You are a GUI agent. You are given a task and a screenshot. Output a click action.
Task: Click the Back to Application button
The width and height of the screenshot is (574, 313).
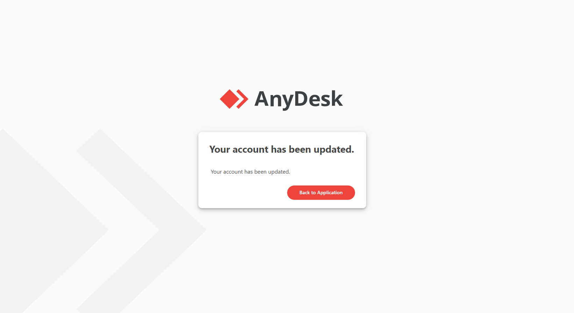pyautogui.click(x=321, y=192)
